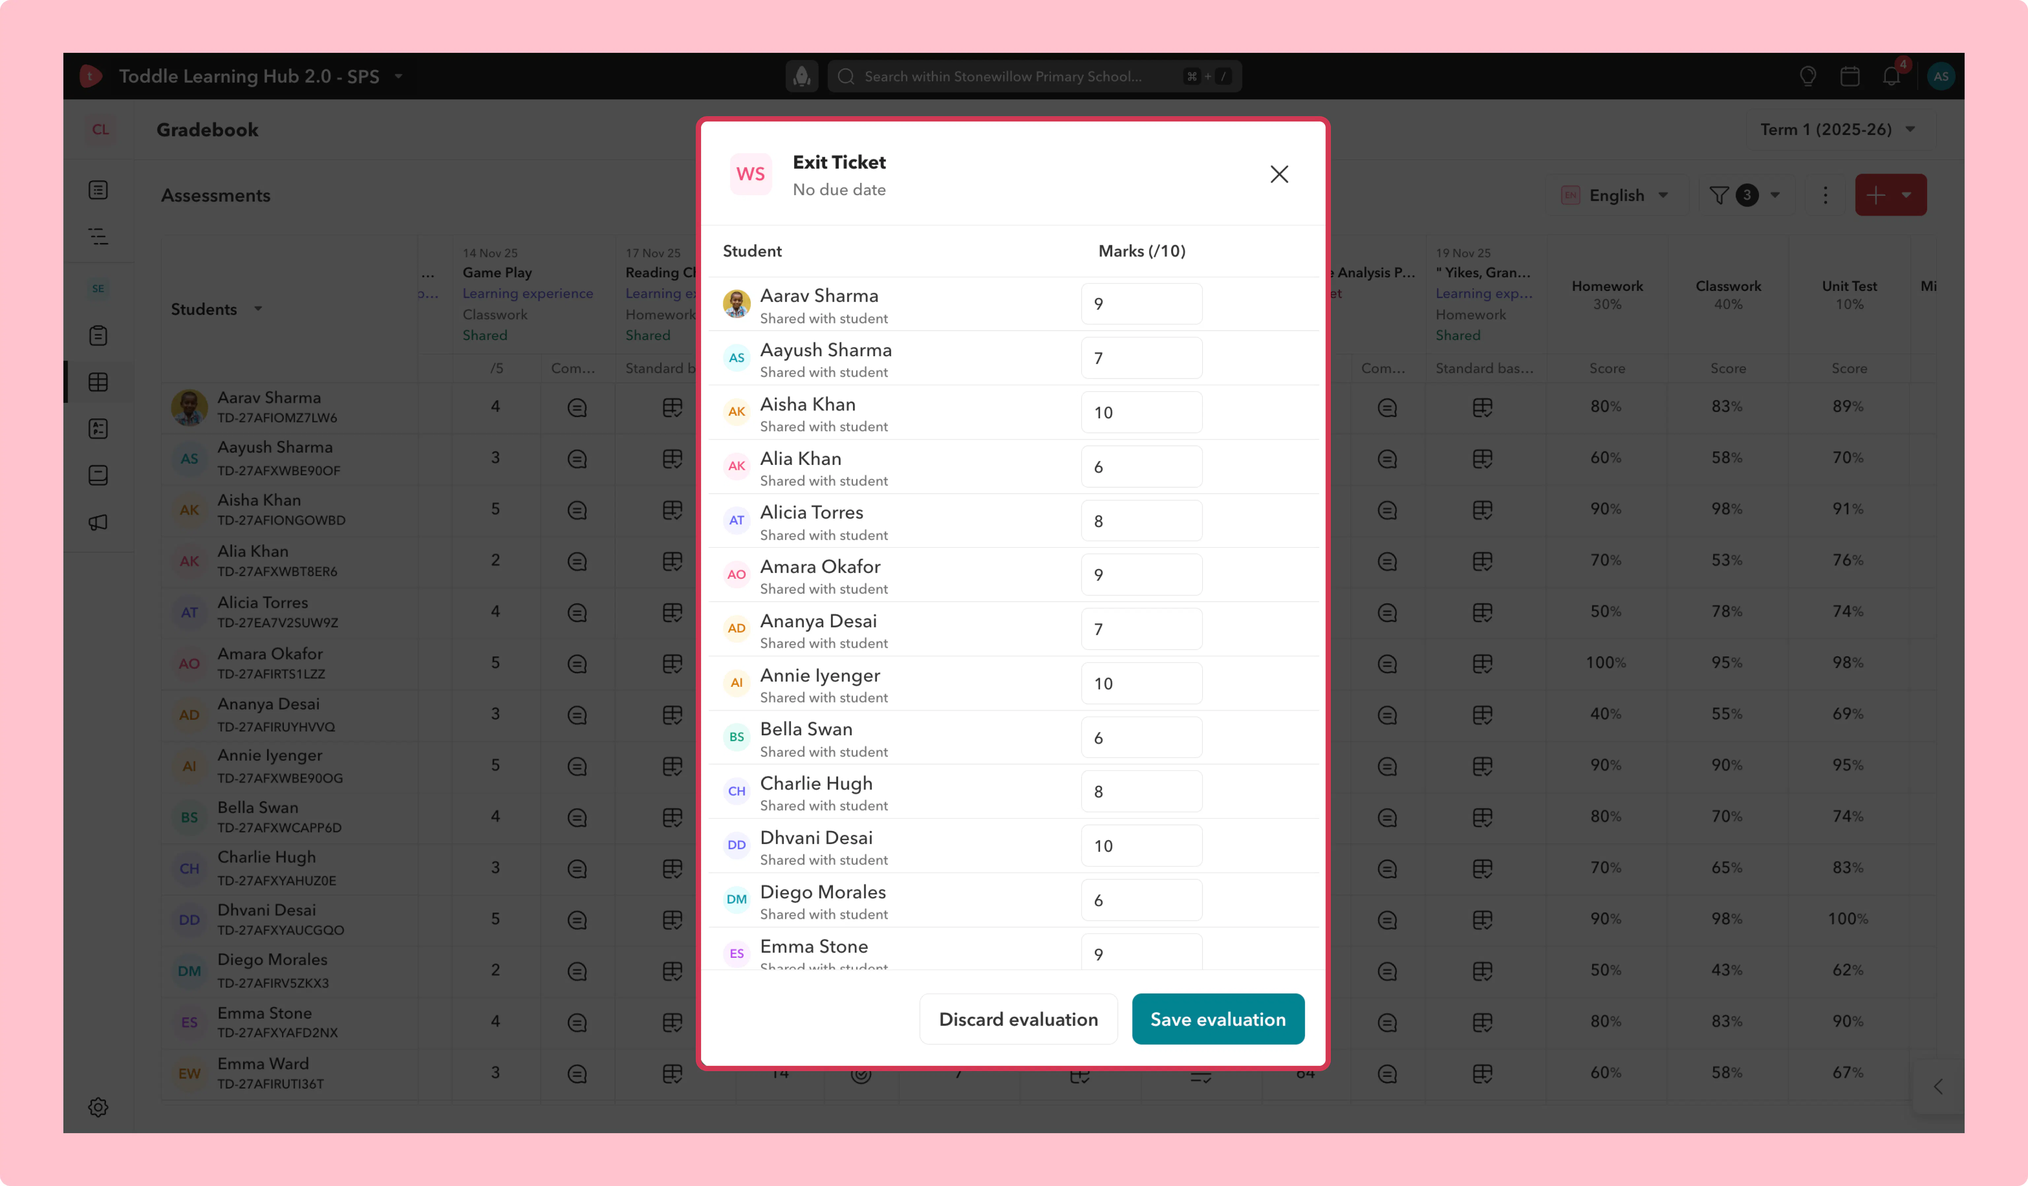Open Aarav Sharma's Yikes Gran standards grid icon
The height and width of the screenshot is (1186, 2028).
pyautogui.click(x=1482, y=407)
